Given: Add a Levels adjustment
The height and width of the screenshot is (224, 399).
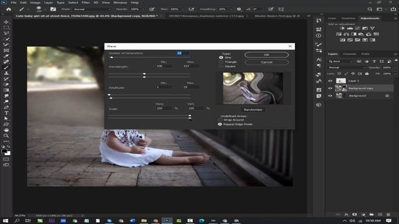Looking at the screenshot, I should pos(350,28).
